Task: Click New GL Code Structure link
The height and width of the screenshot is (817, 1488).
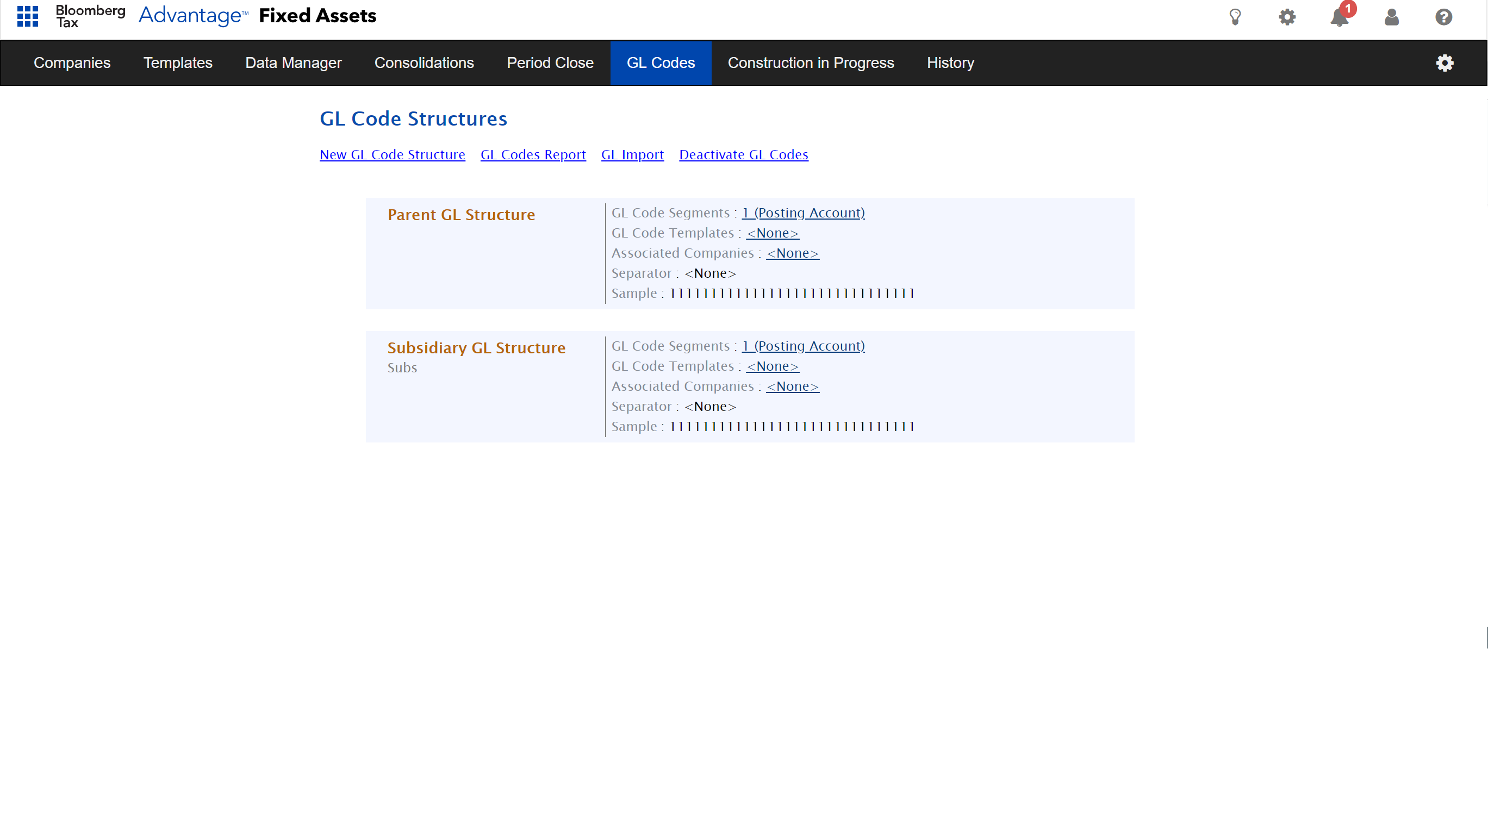Action: click(x=392, y=155)
